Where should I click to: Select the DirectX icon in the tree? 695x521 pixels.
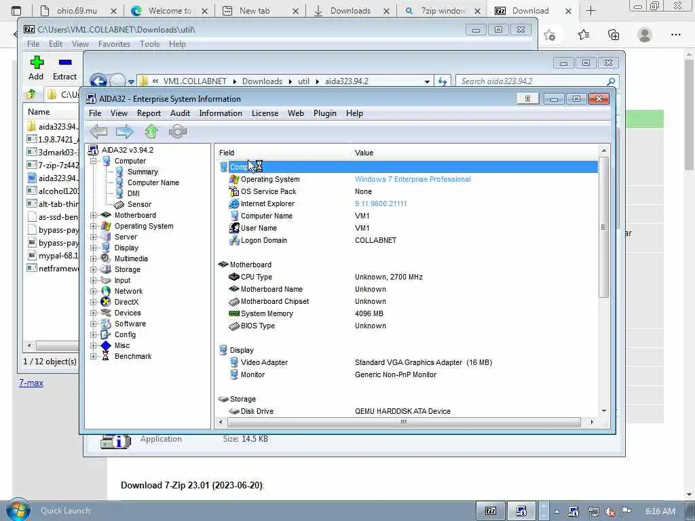(105, 302)
